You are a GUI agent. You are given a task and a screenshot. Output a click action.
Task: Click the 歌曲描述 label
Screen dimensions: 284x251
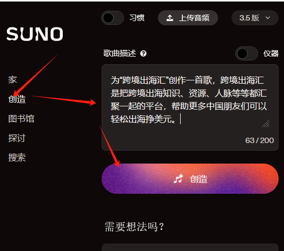[x=120, y=53]
